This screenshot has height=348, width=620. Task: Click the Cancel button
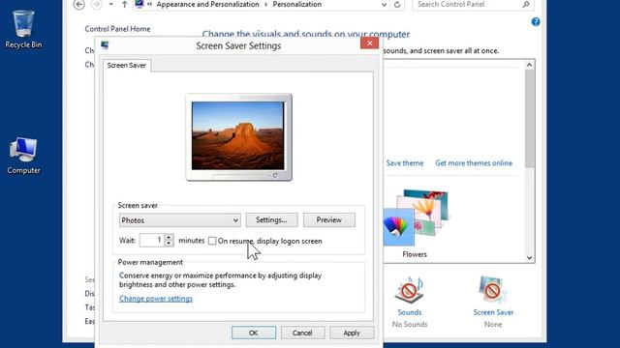[302, 333]
